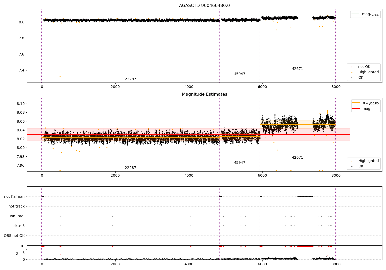The height and width of the screenshot is (270, 386).
Task: Click obsid label 22287 in the top plot
Action: [130, 79]
